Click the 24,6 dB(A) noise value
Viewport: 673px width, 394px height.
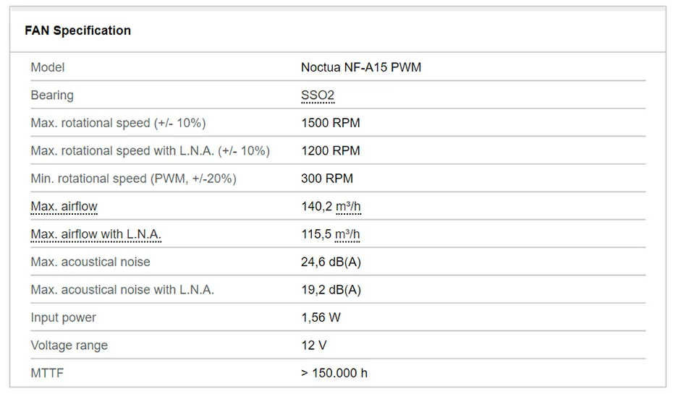pyautogui.click(x=331, y=262)
